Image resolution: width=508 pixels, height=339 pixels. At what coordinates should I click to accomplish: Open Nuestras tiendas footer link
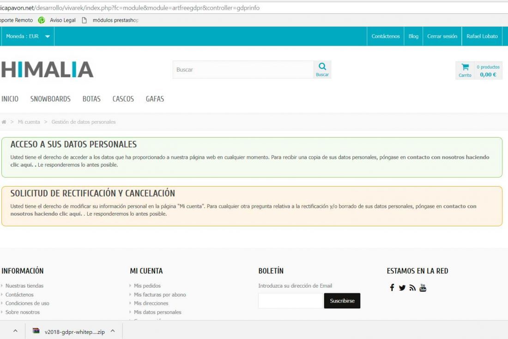click(x=24, y=285)
